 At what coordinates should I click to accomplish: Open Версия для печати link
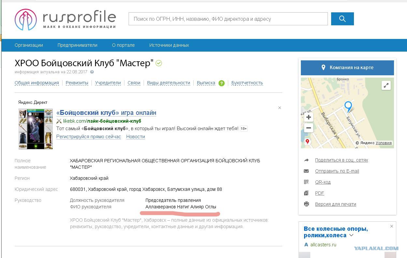tap(336, 204)
